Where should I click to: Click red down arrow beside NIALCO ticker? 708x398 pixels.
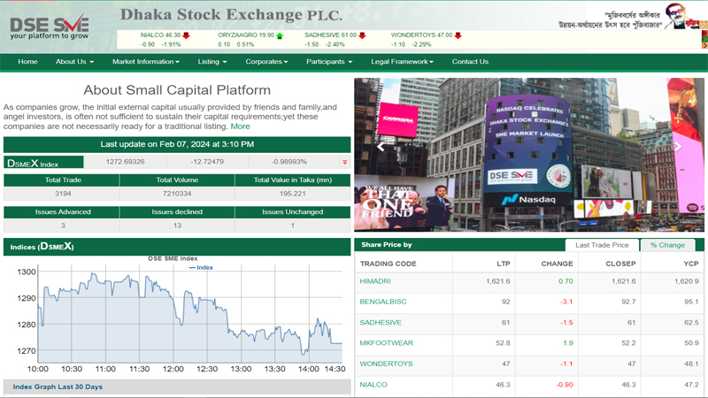click(187, 35)
